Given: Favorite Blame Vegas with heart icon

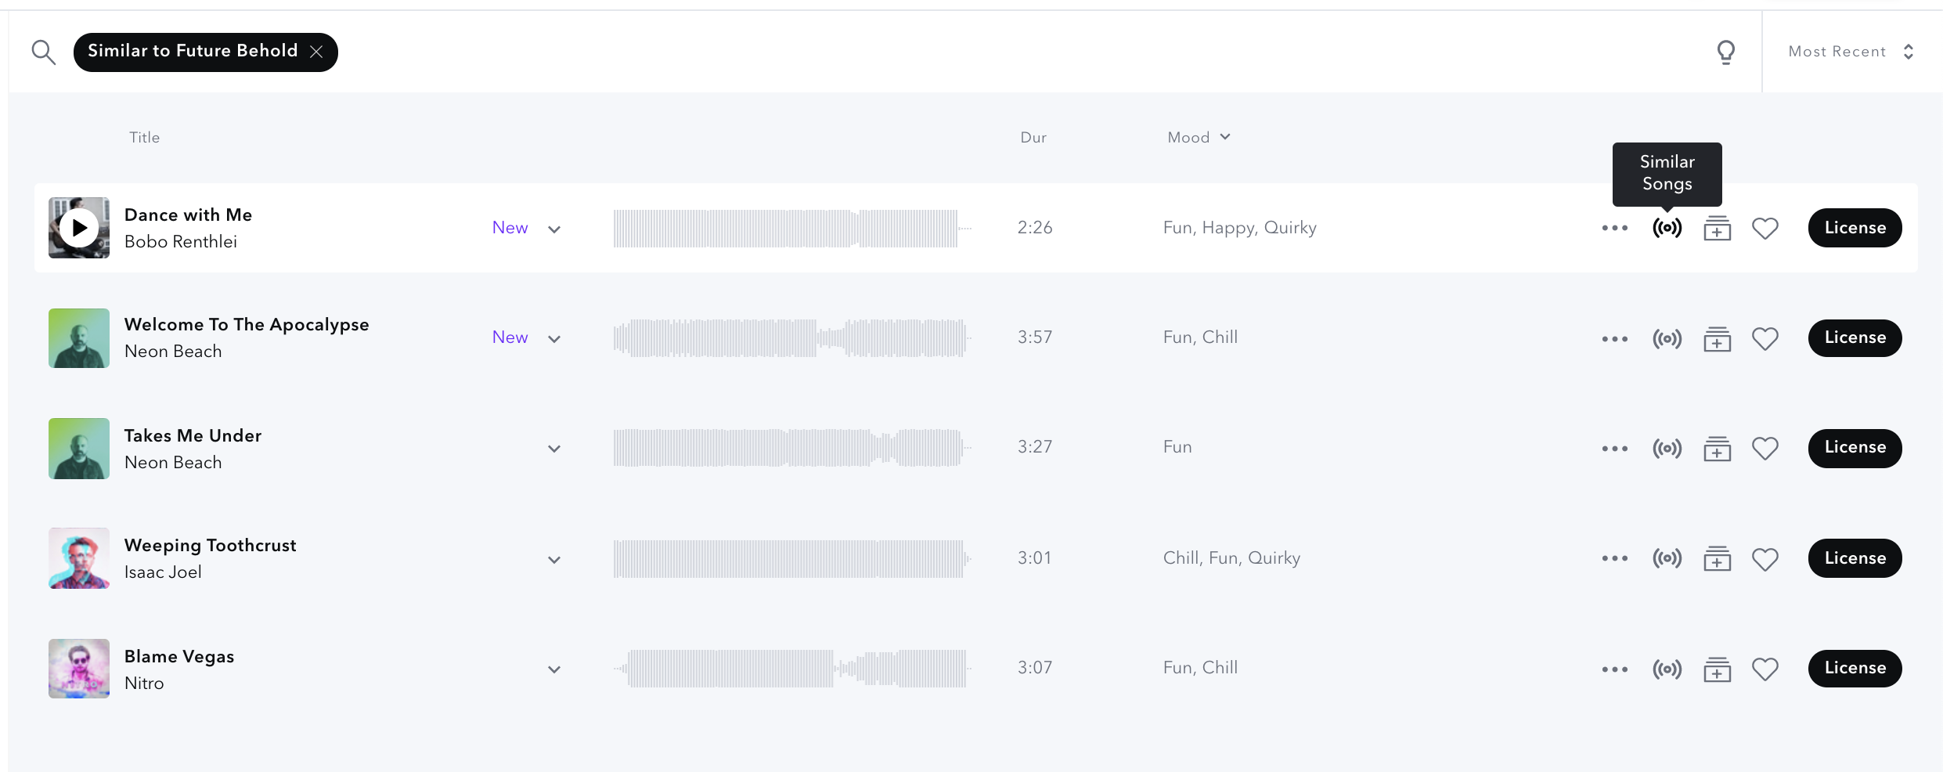Looking at the screenshot, I should 1765,669.
